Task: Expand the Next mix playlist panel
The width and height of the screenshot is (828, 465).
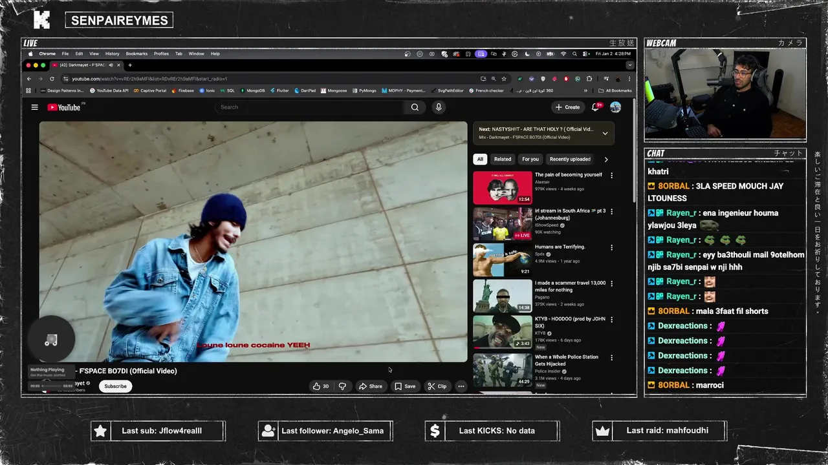Action: pos(605,133)
